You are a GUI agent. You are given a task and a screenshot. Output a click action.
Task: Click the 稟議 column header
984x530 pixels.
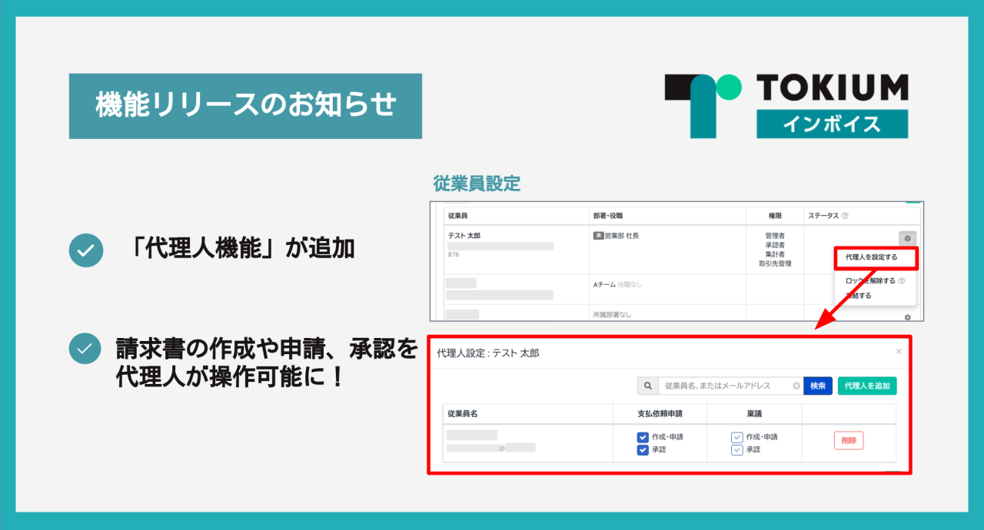tap(754, 414)
